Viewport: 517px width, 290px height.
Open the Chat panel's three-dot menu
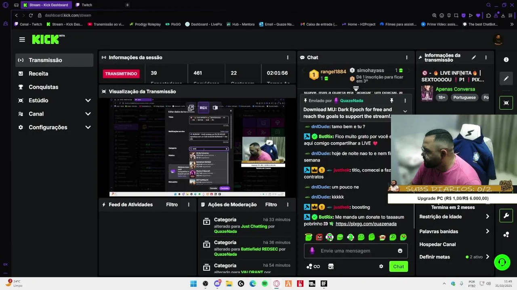point(407,58)
